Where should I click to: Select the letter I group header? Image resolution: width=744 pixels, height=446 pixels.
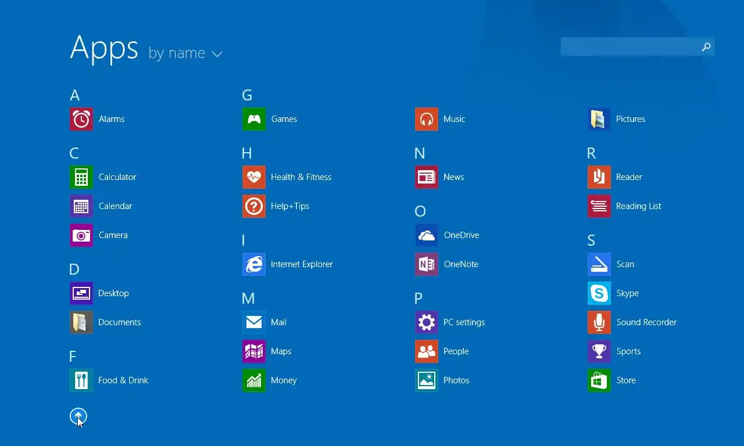244,240
